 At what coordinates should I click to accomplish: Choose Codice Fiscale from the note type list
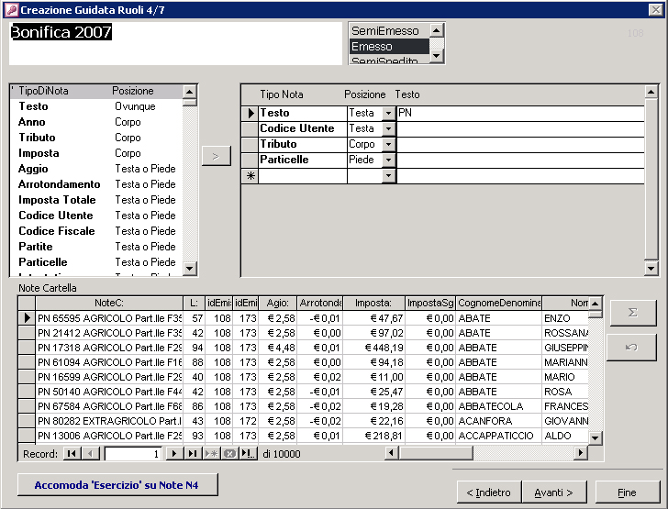point(57,231)
